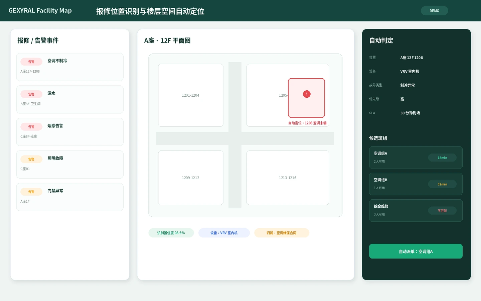Click the 32min arrival time badge
This screenshot has height=301, width=481.
tap(442, 184)
